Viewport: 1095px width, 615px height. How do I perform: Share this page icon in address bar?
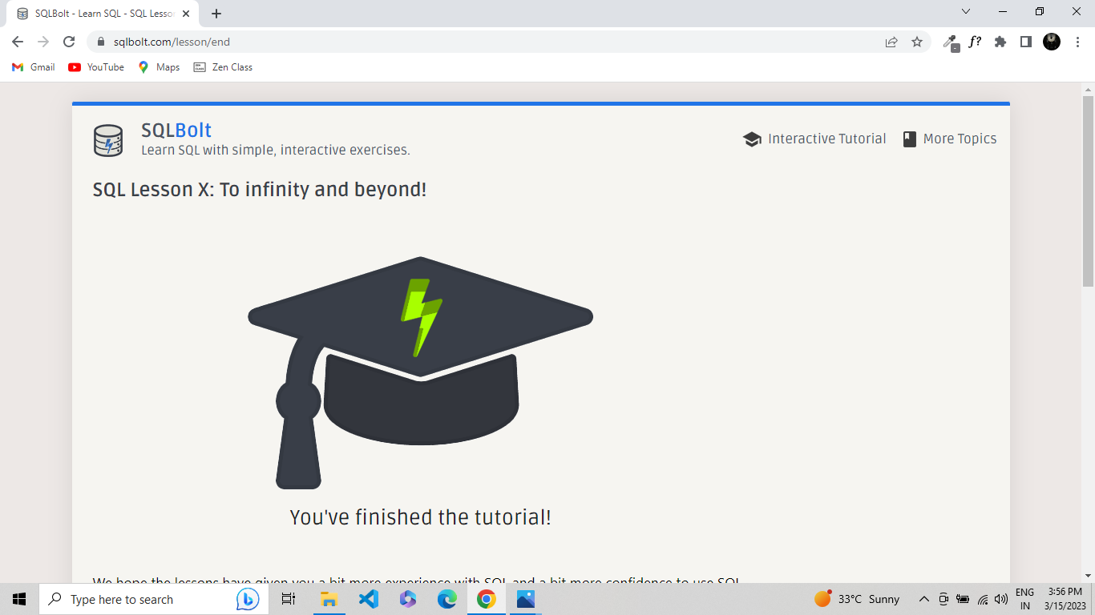891,42
